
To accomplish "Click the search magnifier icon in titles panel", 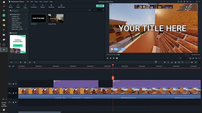I will tap(103, 10).
